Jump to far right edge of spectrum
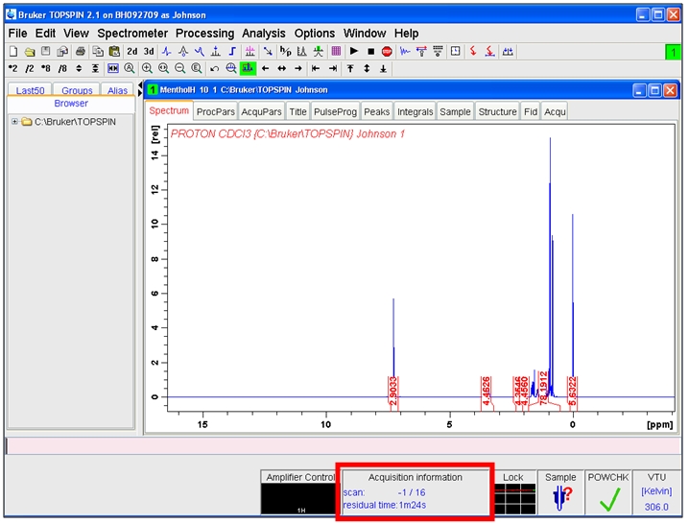The width and height of the screenshot is (689, 524). point(333,68)
